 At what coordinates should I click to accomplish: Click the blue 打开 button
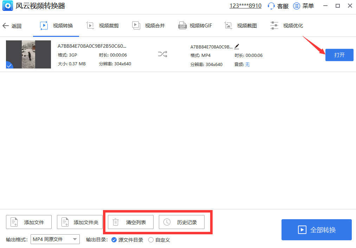click(339, 55)
